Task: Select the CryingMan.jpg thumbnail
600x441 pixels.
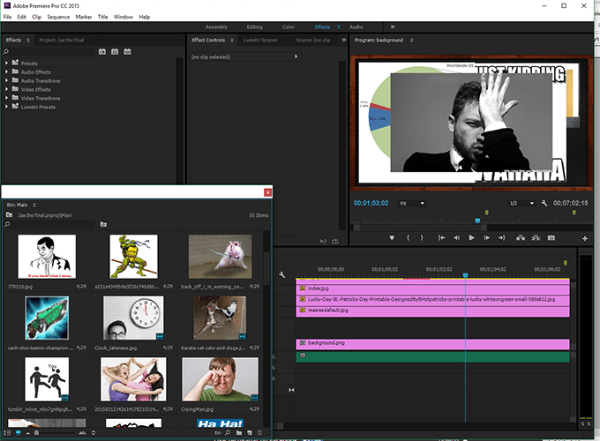Action: (220, 379)
